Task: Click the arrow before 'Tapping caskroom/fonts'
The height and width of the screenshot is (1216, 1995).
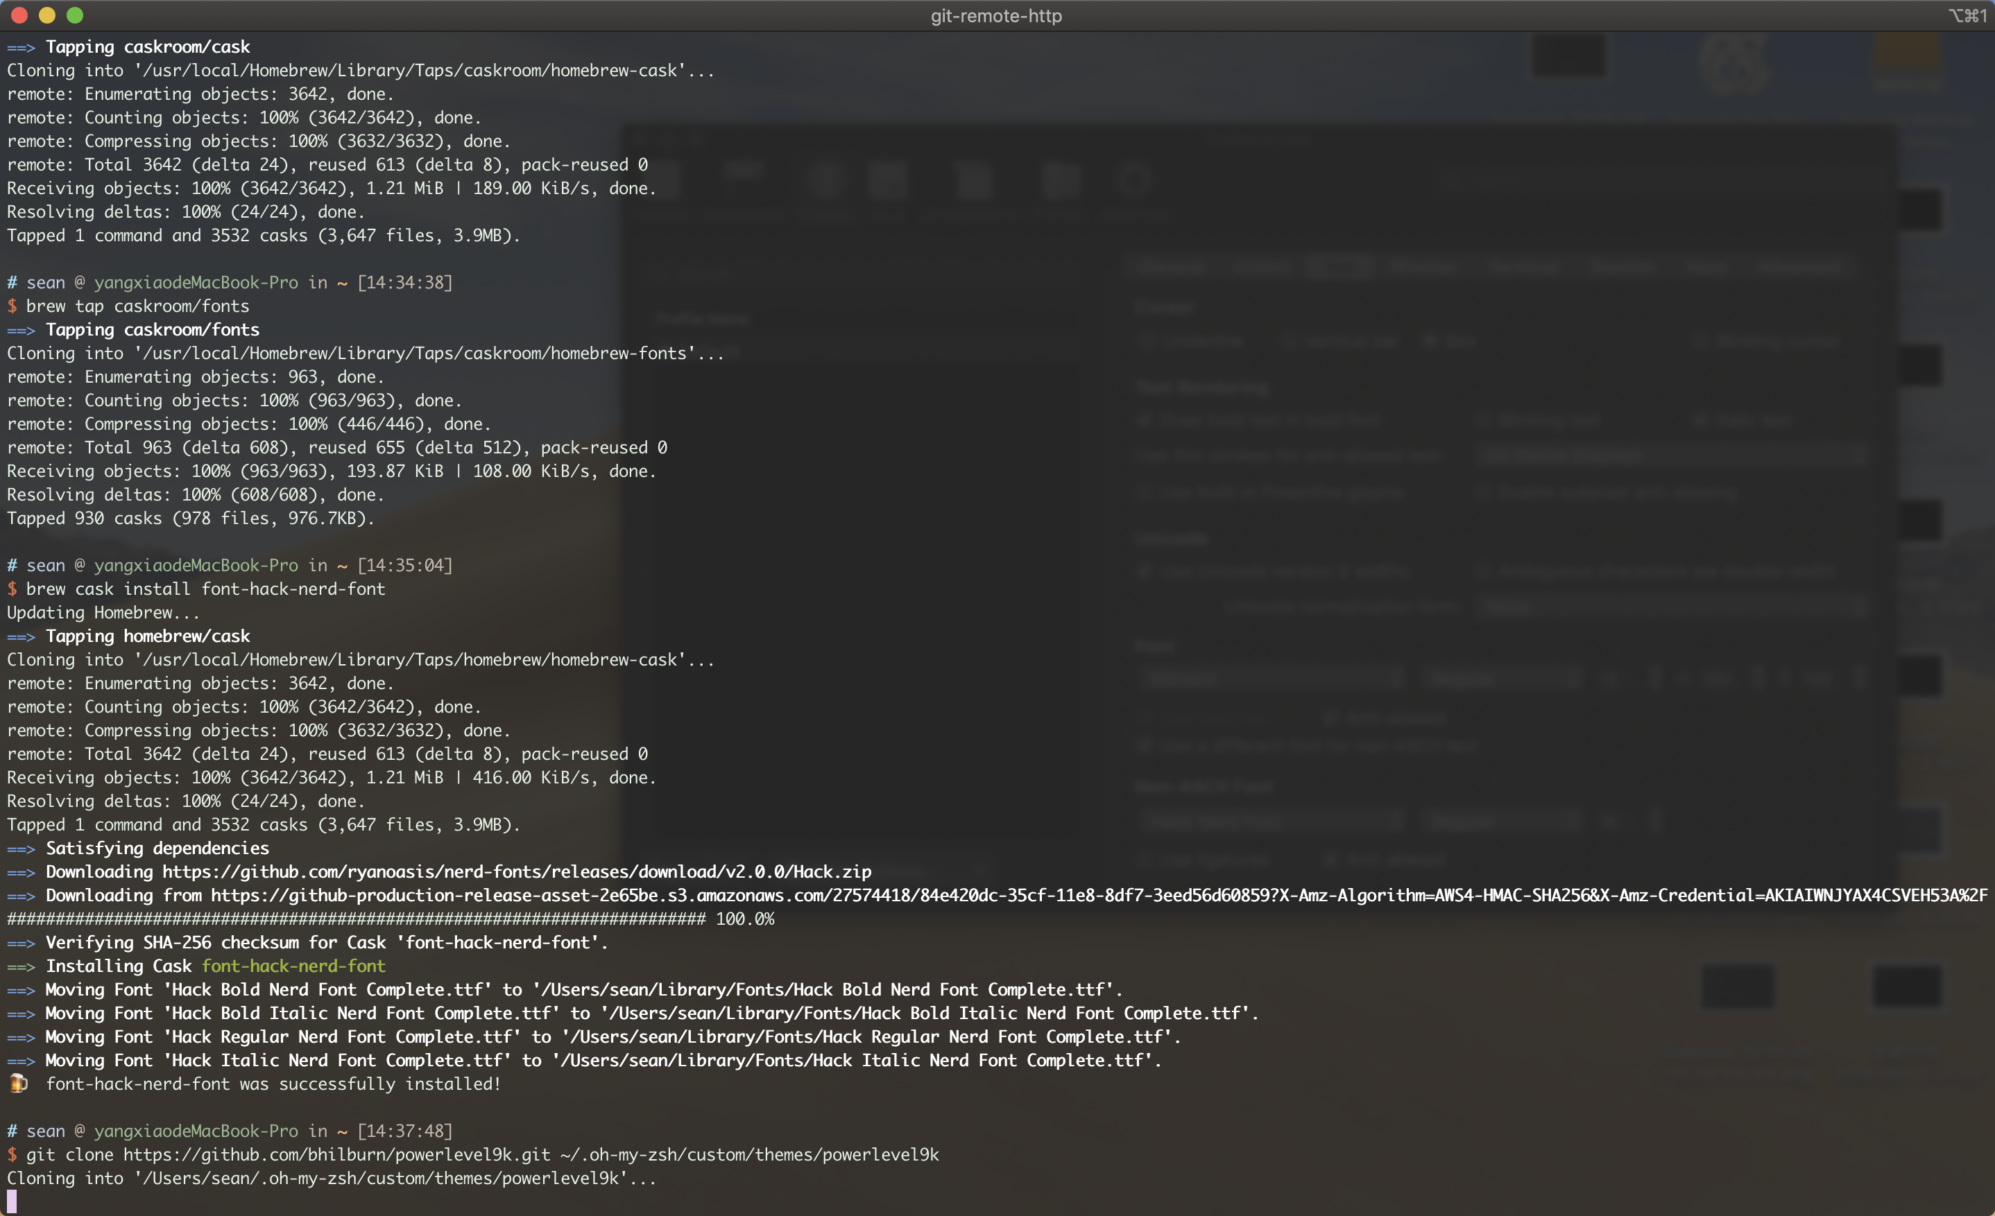Action: tap(21, 330)
